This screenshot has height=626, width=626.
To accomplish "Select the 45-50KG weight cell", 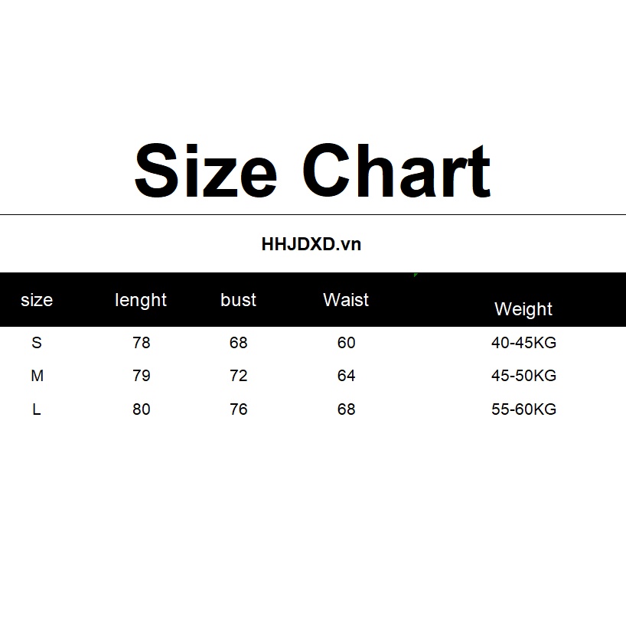I will point(523,376).
